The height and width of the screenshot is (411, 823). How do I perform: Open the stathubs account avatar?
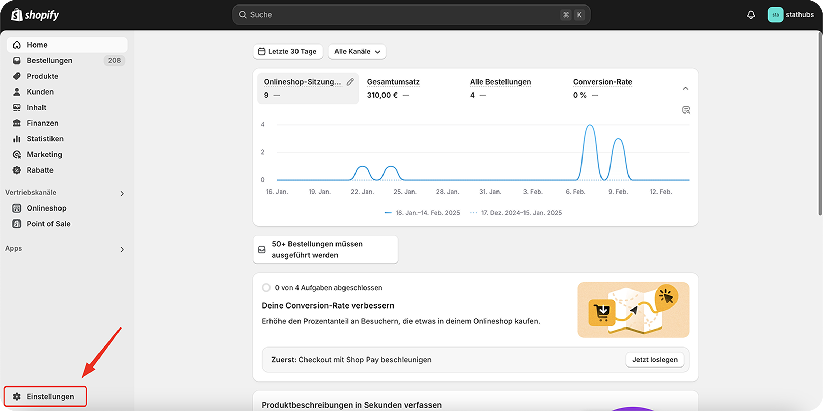[x=775, y=15]
